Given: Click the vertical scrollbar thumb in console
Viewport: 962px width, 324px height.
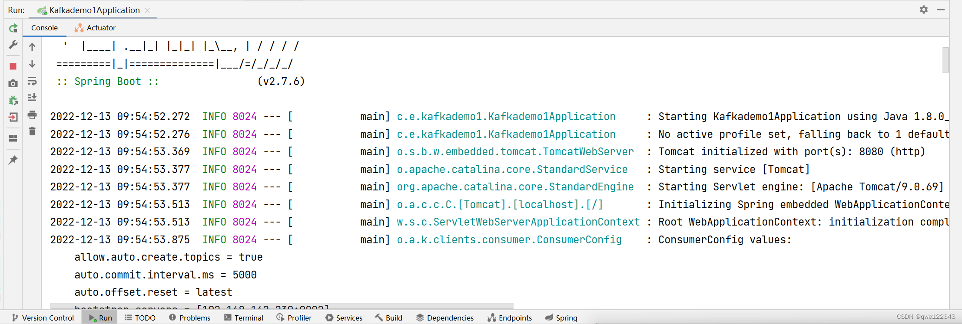Looking at the screenshot, I should (x=945, y=60).
